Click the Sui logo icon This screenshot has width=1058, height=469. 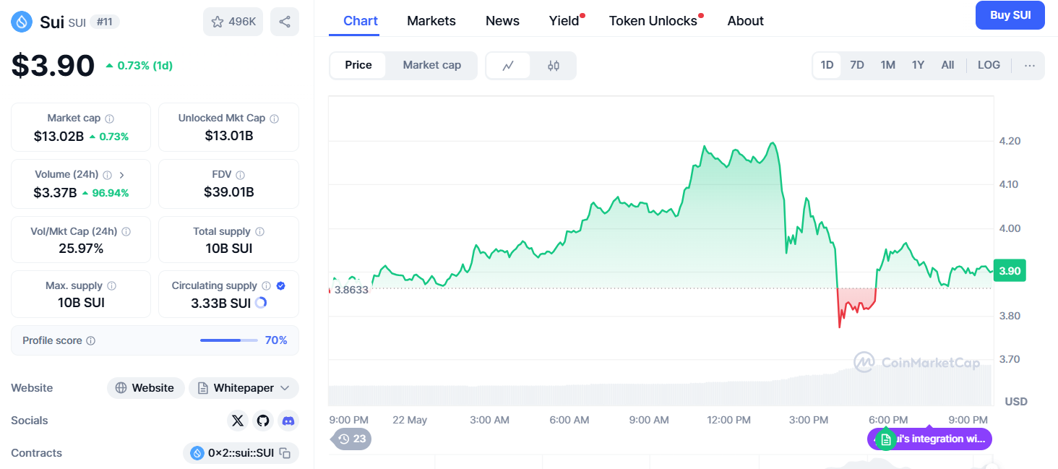pyautogui.click(x=22, y=22)
